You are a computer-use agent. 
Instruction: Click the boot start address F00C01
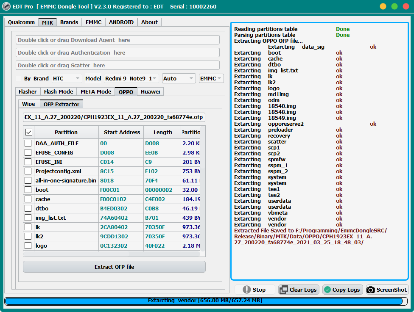(x=110, y=190)
